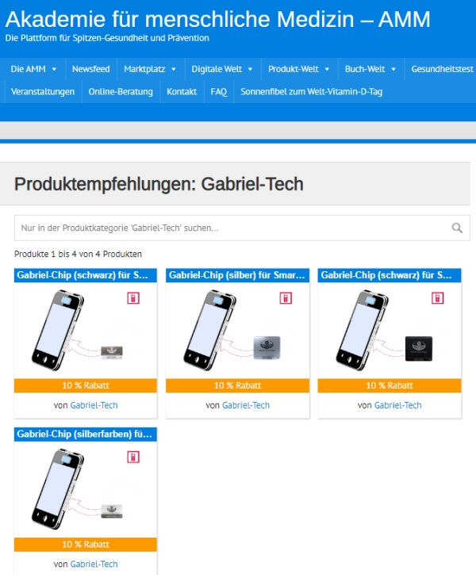Click the Gabriel-Tech link under the silber product
This screenshot has width=476, height=575.
[246, 405]
